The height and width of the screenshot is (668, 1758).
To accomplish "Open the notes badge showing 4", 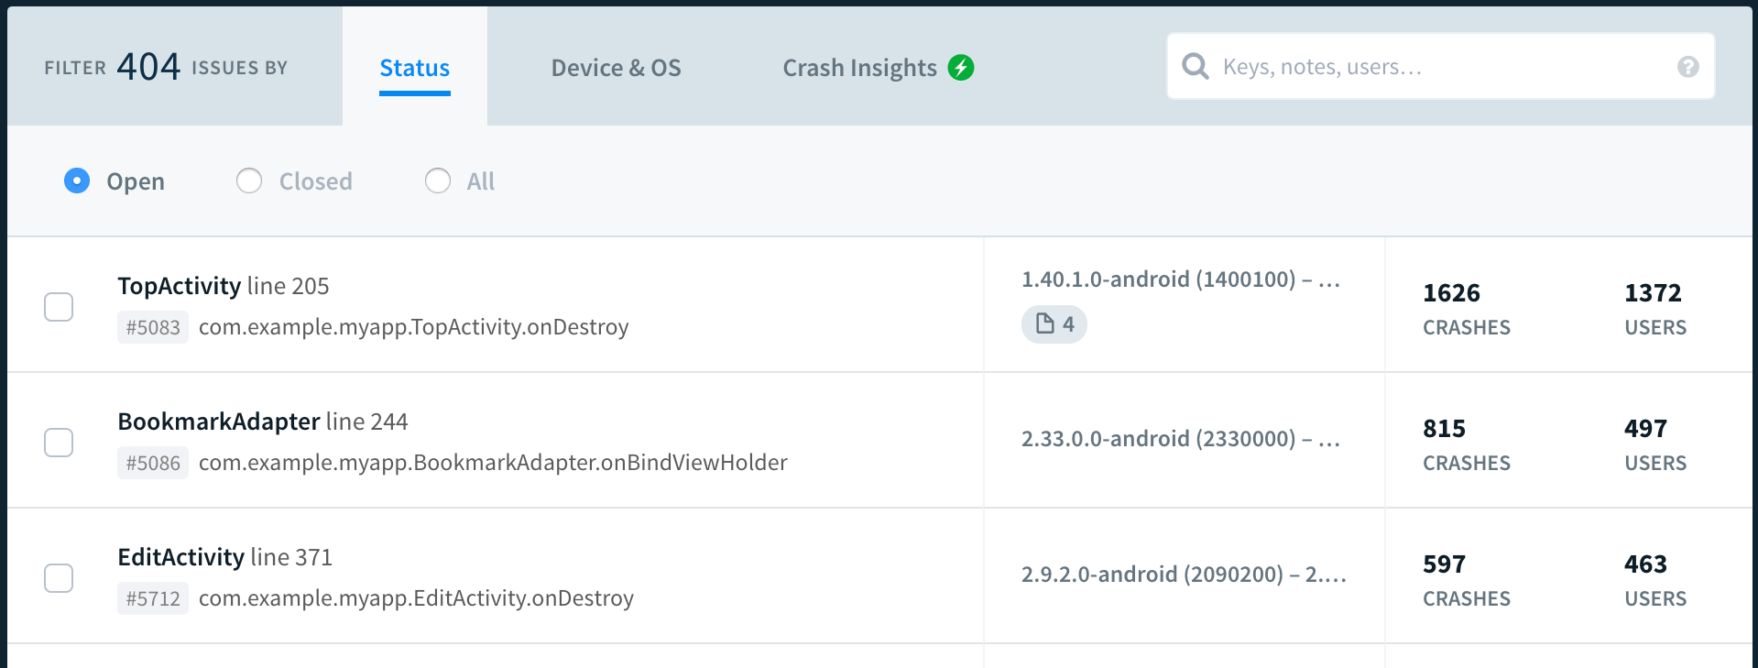I will [1054, 324].
